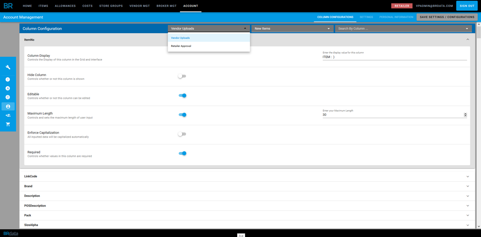This screenshot has width=481, height=237.
Task: Open the shopping cart sidebar icon
Action: click(8, 124)
